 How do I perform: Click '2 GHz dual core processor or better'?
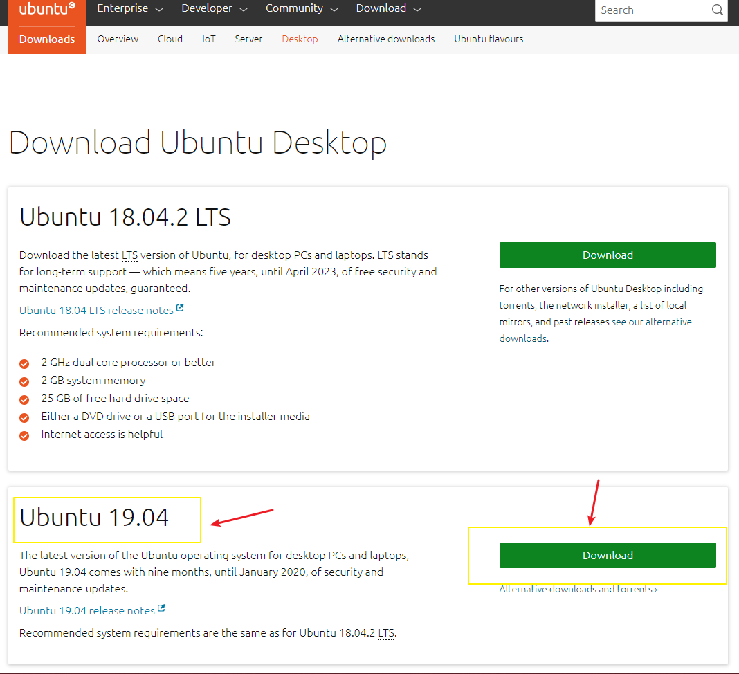pyautogui.click(x=128, y=363)
